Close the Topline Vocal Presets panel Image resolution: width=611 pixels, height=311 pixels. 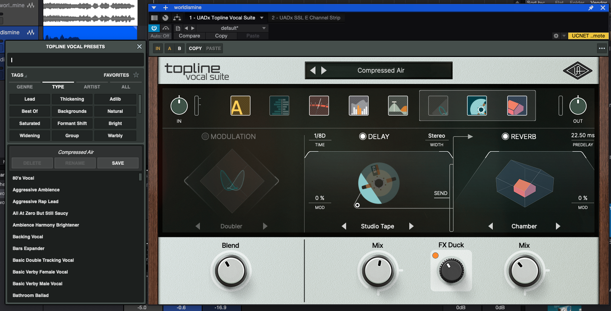[139, 46]
